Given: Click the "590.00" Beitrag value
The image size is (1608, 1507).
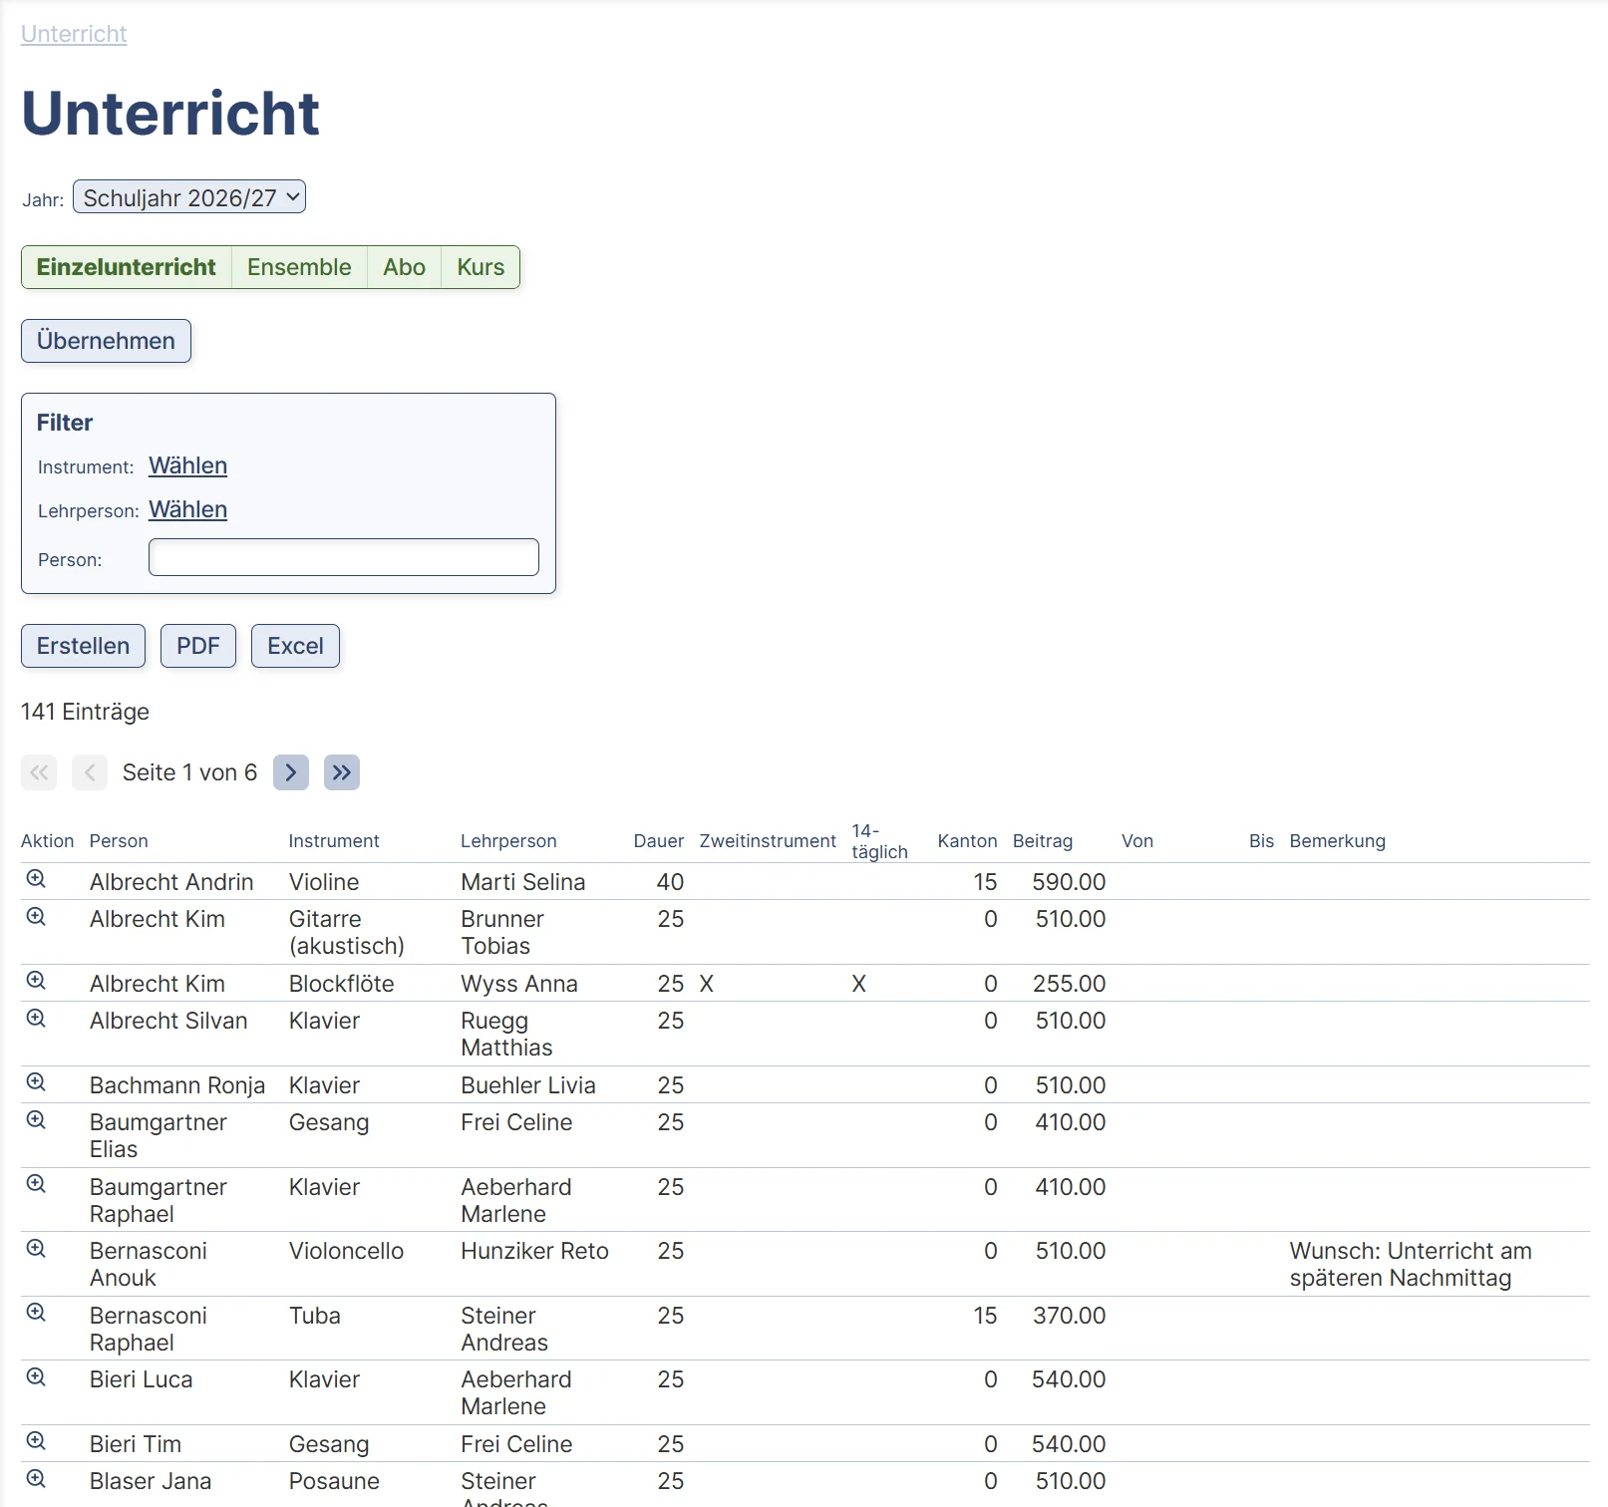Looking at the screenshot, I should point(1069,882).
